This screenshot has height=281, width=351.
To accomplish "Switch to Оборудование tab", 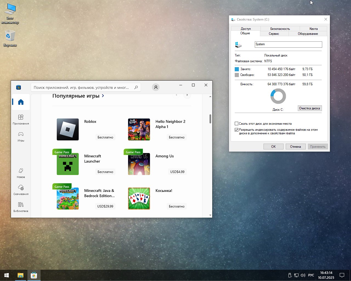I will [308, 34].
